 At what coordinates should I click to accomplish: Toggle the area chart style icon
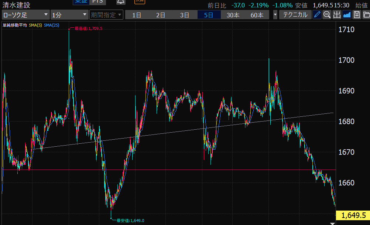347,15
